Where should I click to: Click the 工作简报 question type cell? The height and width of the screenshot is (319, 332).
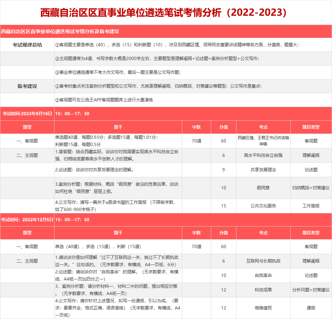[x=311, y=206]
